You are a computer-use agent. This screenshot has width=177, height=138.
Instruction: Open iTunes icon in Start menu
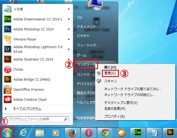[x=7, y=69]
